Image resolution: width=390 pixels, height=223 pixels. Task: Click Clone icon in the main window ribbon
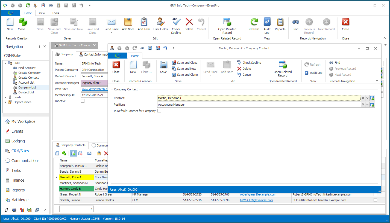pyautogui.click(x=23, y=25)
